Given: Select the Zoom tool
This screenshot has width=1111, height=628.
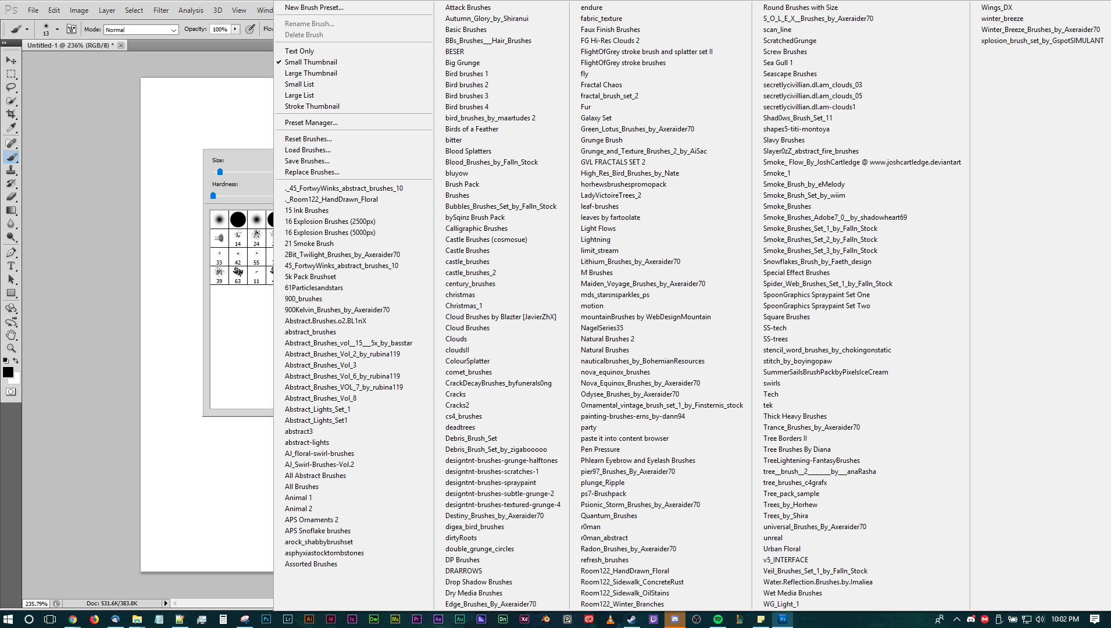Looking at the screenshot, I should 11,348.
